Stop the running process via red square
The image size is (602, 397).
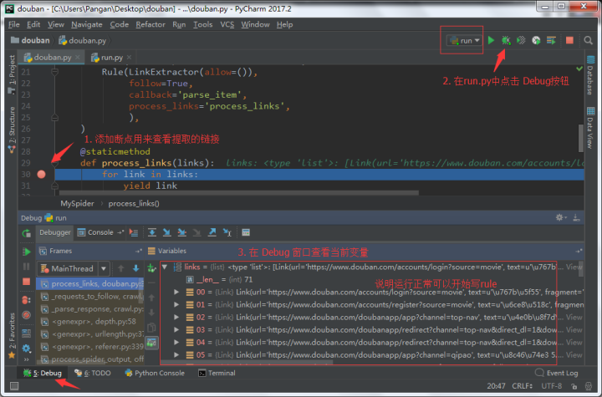(569, 40)
